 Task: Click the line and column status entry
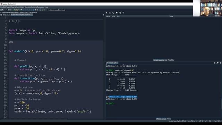[x=192, y=121]
